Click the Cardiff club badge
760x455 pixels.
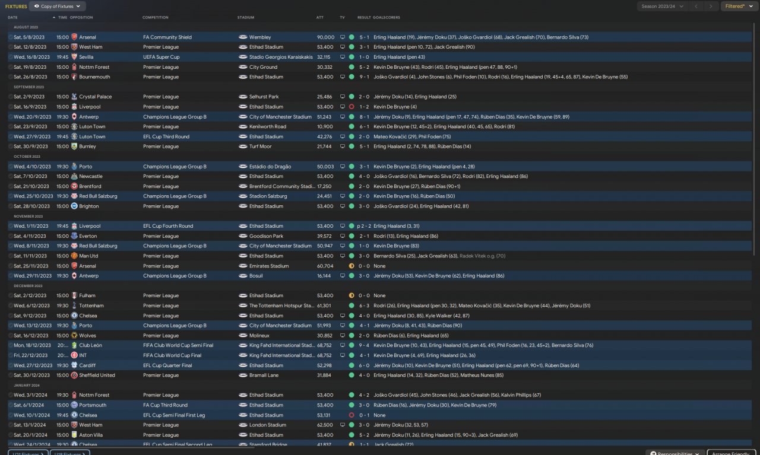[x=74, y=365]
